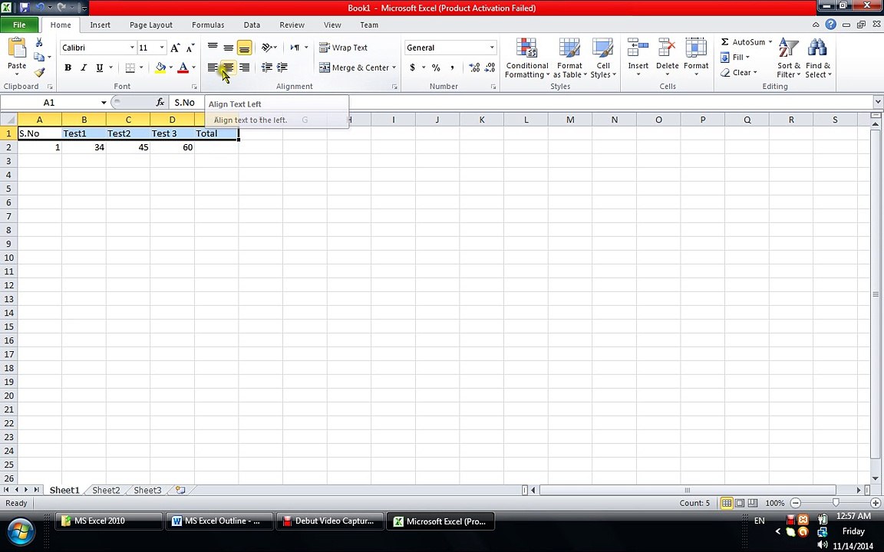This screenshot has width=884, height=552.
Task: Open the Orientation text rotation icon
Action: pyautogui.click(x=269, y=48)
